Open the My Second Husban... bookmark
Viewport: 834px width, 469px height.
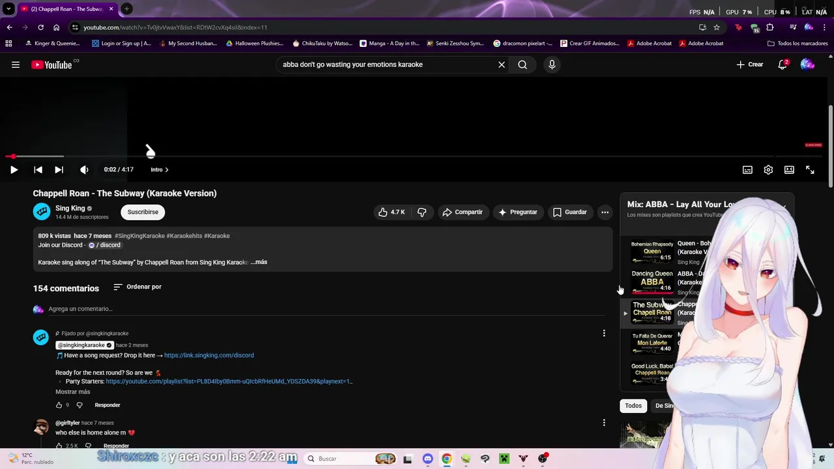point(187,44)
